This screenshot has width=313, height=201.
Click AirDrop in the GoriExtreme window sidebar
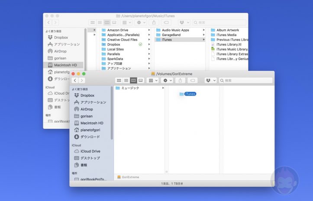click(x=87, y=109)
